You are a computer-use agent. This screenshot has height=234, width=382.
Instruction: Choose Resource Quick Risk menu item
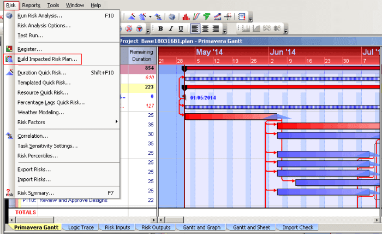(62, 92)
